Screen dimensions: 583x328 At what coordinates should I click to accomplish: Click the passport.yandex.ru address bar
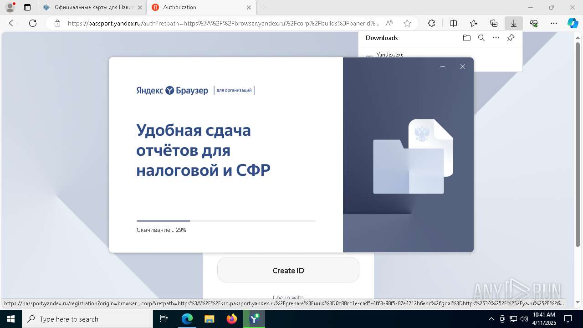223,23
